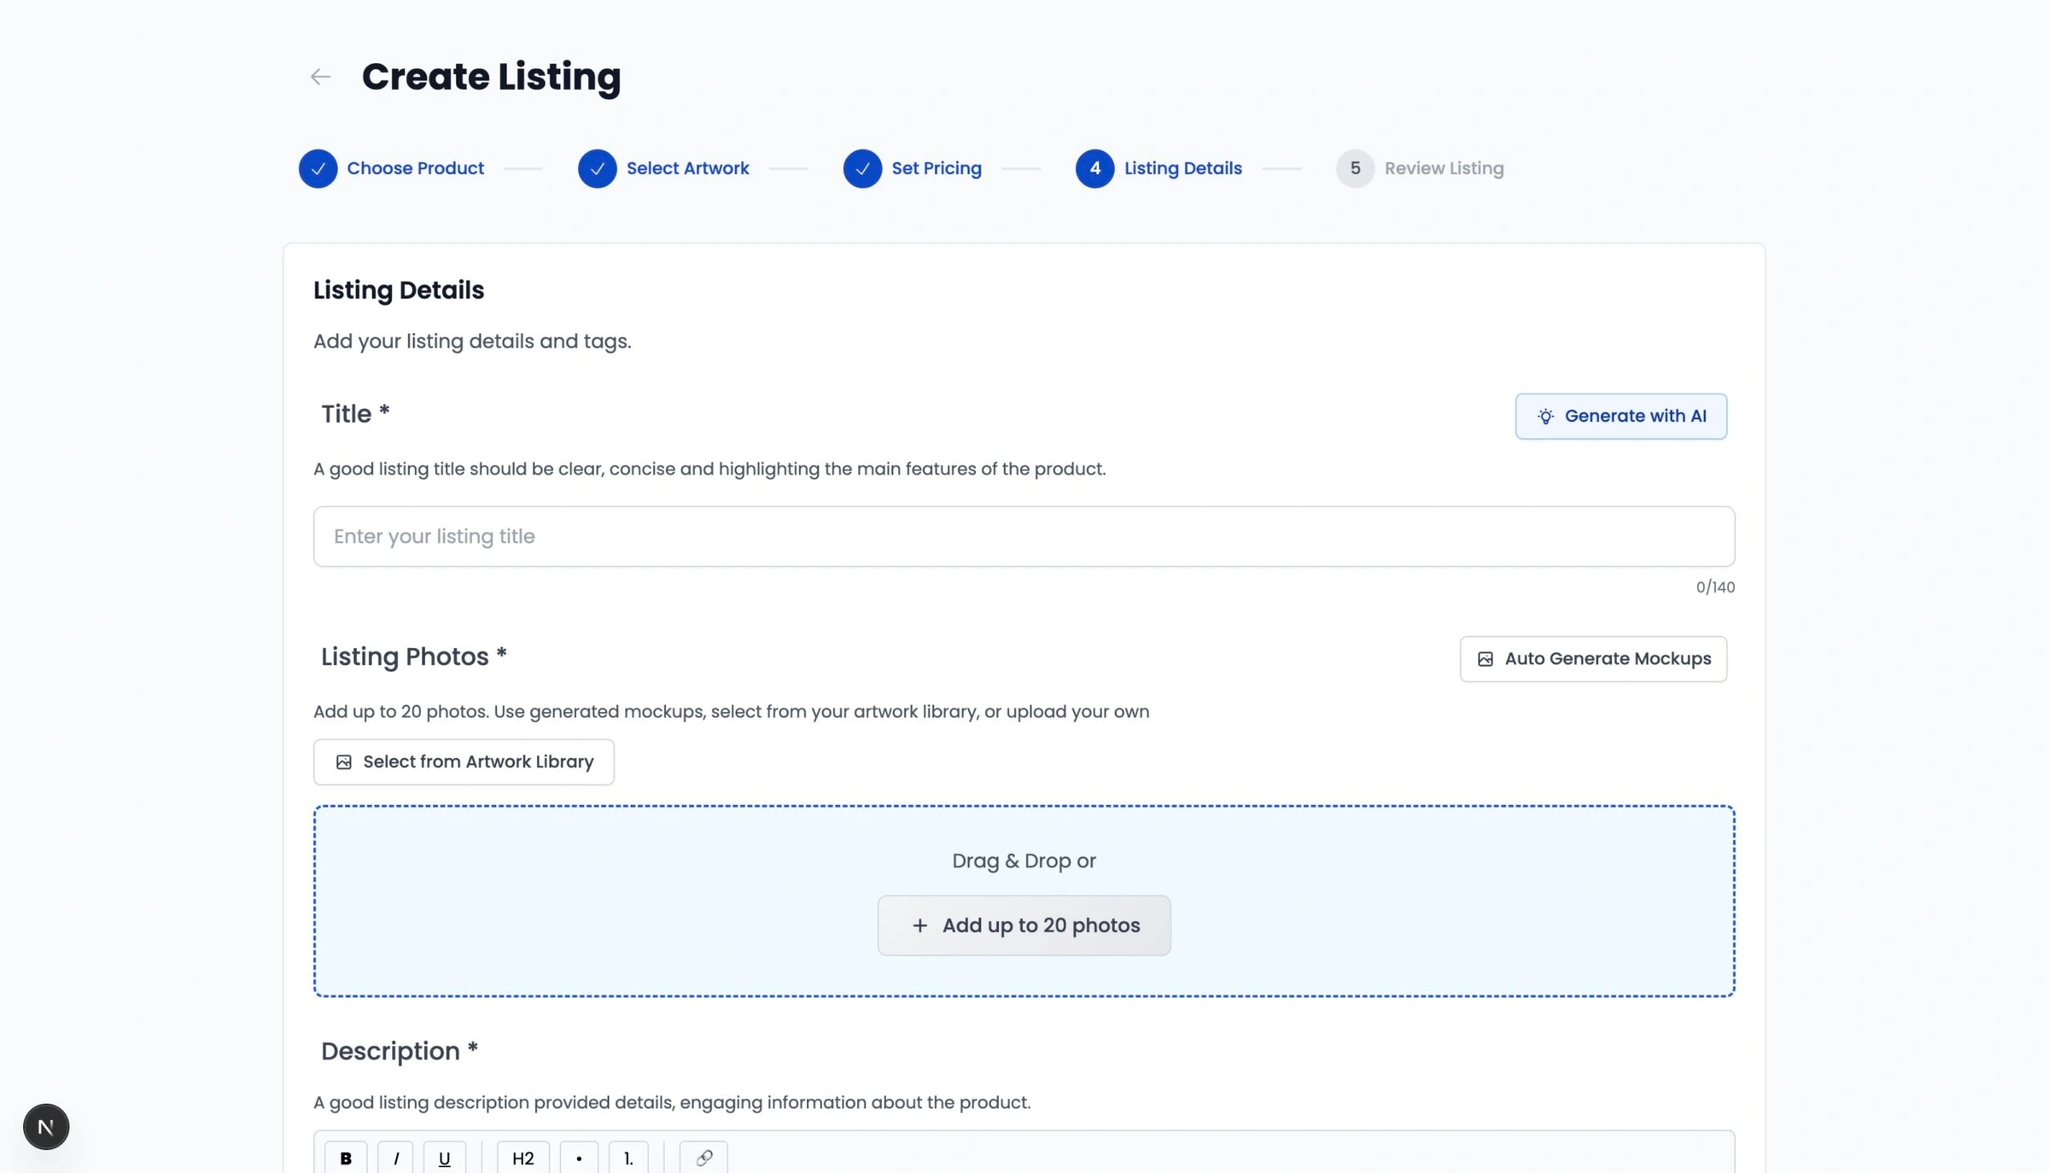Image resolution: width=2049 pixels, height=1173 pixels.
Task: Click the image icon on Auto Generate Mockups
Action: point(1486,658)
